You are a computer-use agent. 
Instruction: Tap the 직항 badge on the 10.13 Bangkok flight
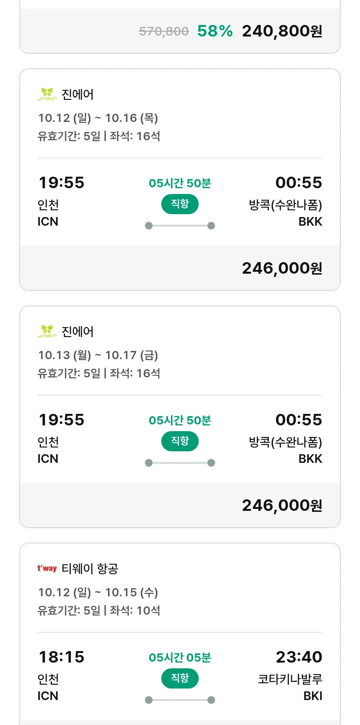(x=180, y=441)
